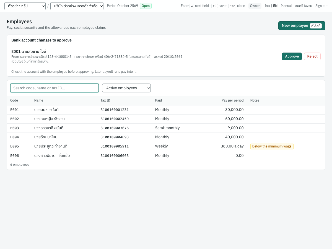Click the Pay per period column header
This screenshot has width=332, height=249.
coord(233,100)
